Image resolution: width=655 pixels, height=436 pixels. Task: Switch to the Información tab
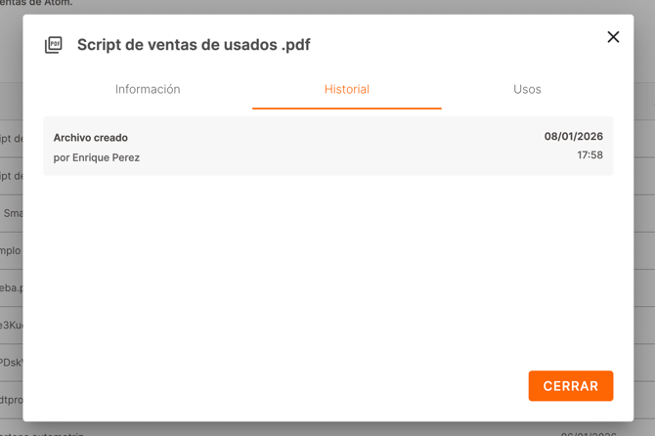(148, 89)
